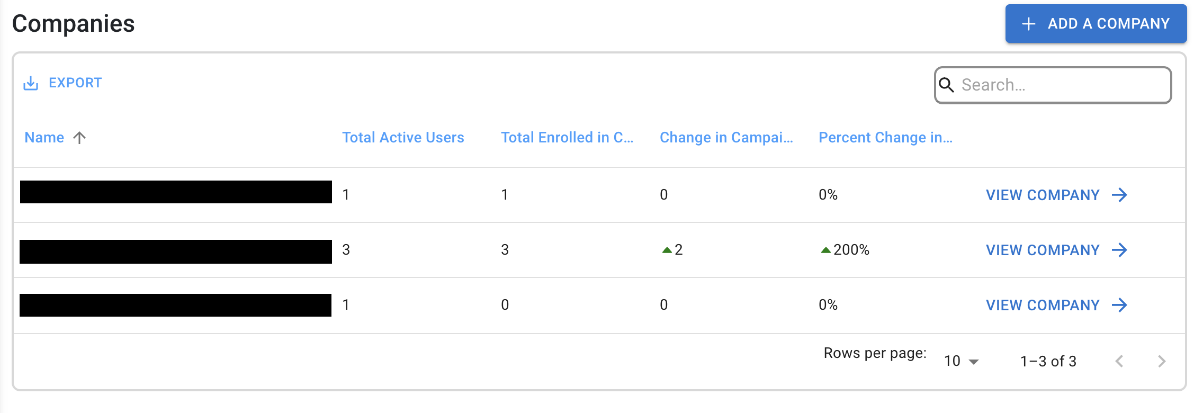Sort by Total Active Users column
Screen dimensions: 1203x413
tap(403, 138)
